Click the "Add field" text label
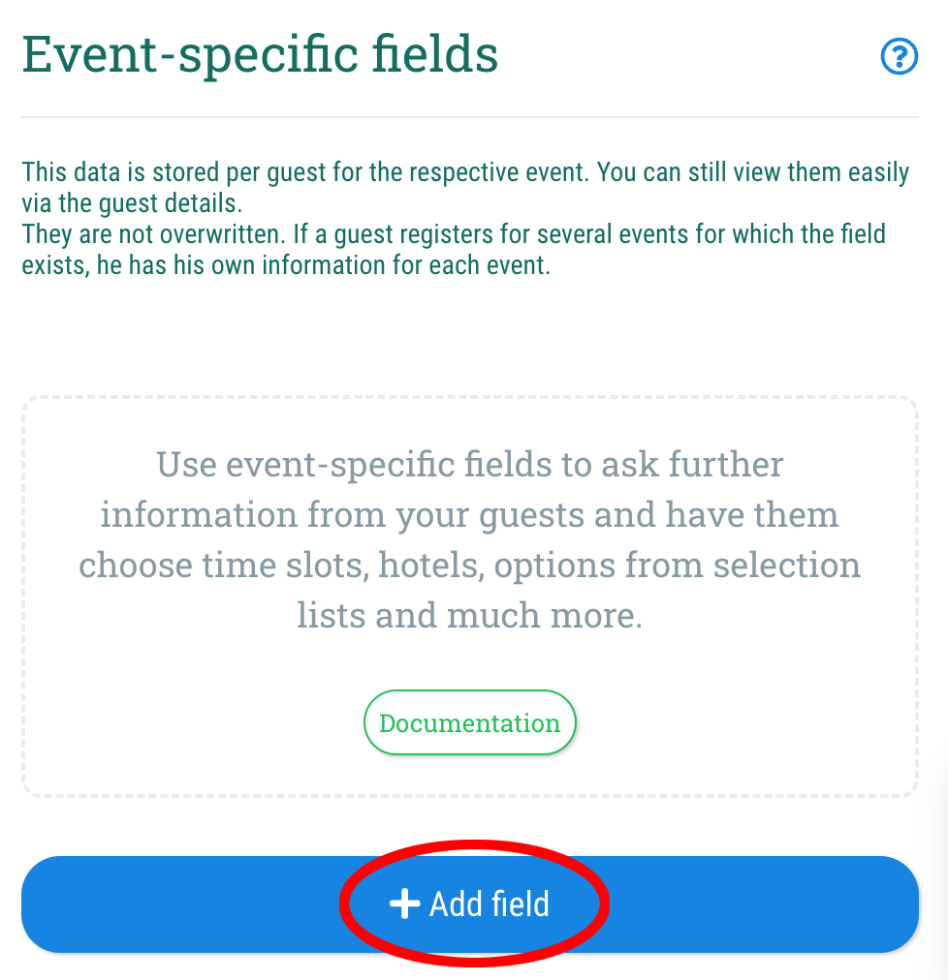 click(x=490, y=904)
